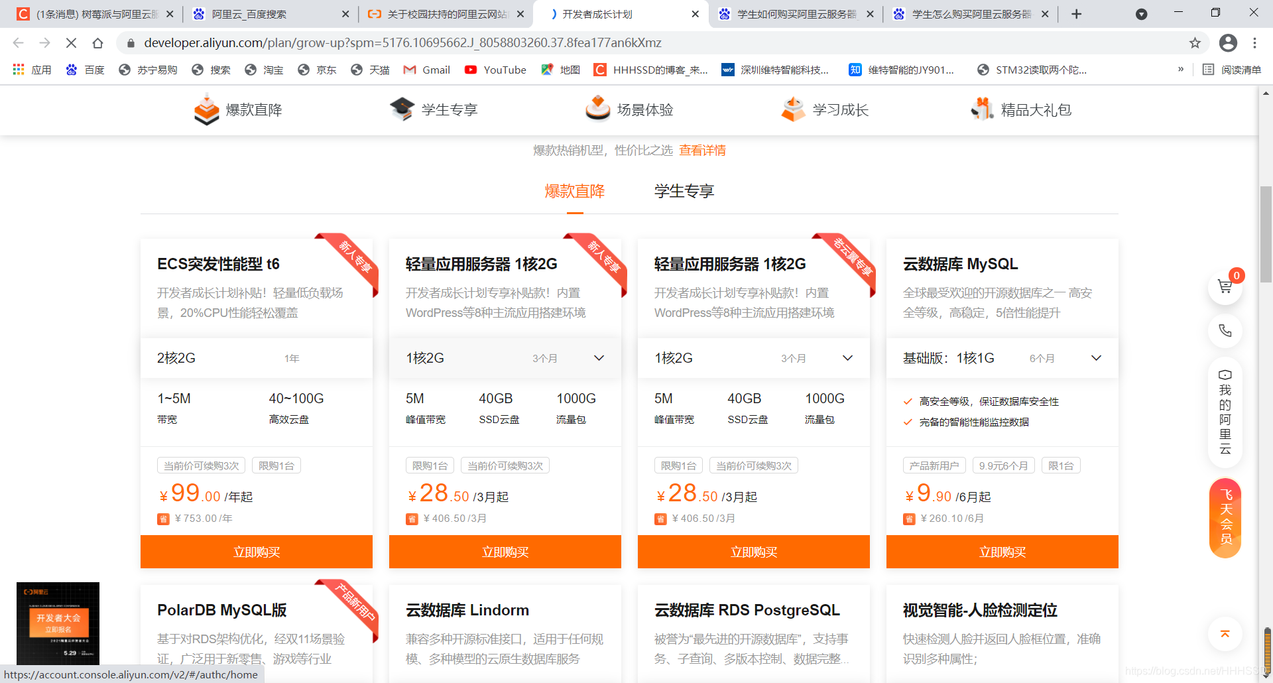Go to the browser home page

97,43
